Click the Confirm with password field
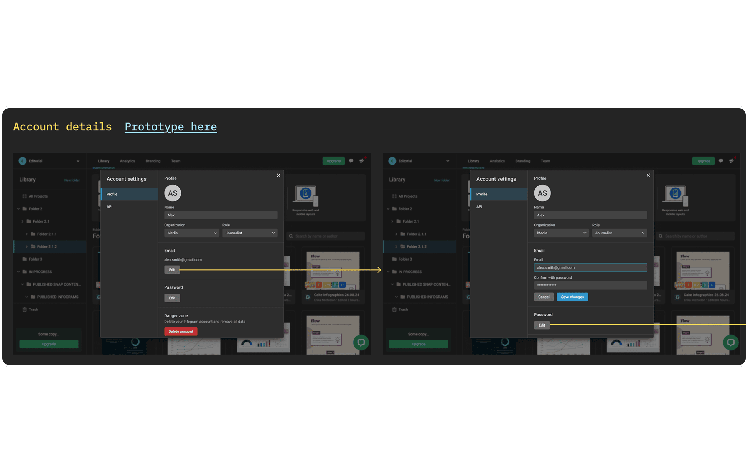Screen dimensions: 748x472 (590, 285)
